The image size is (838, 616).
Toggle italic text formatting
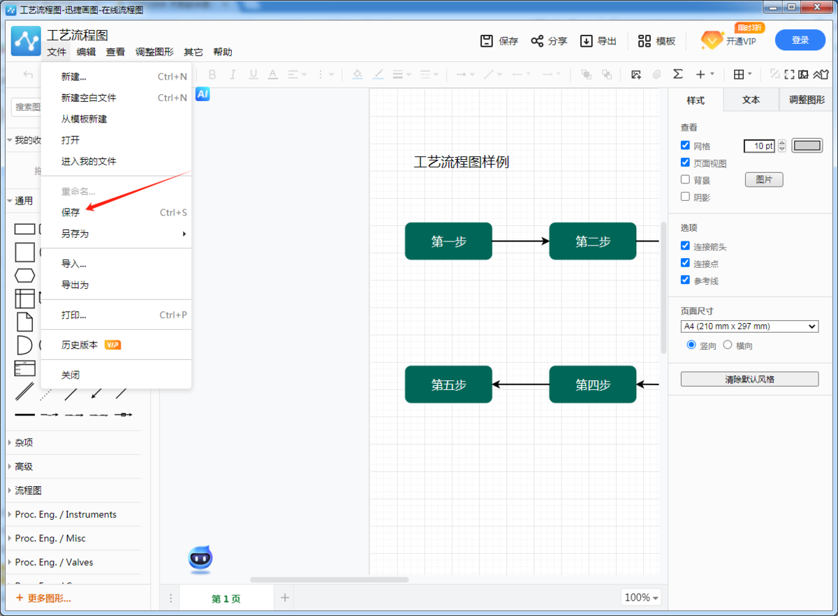233,74
